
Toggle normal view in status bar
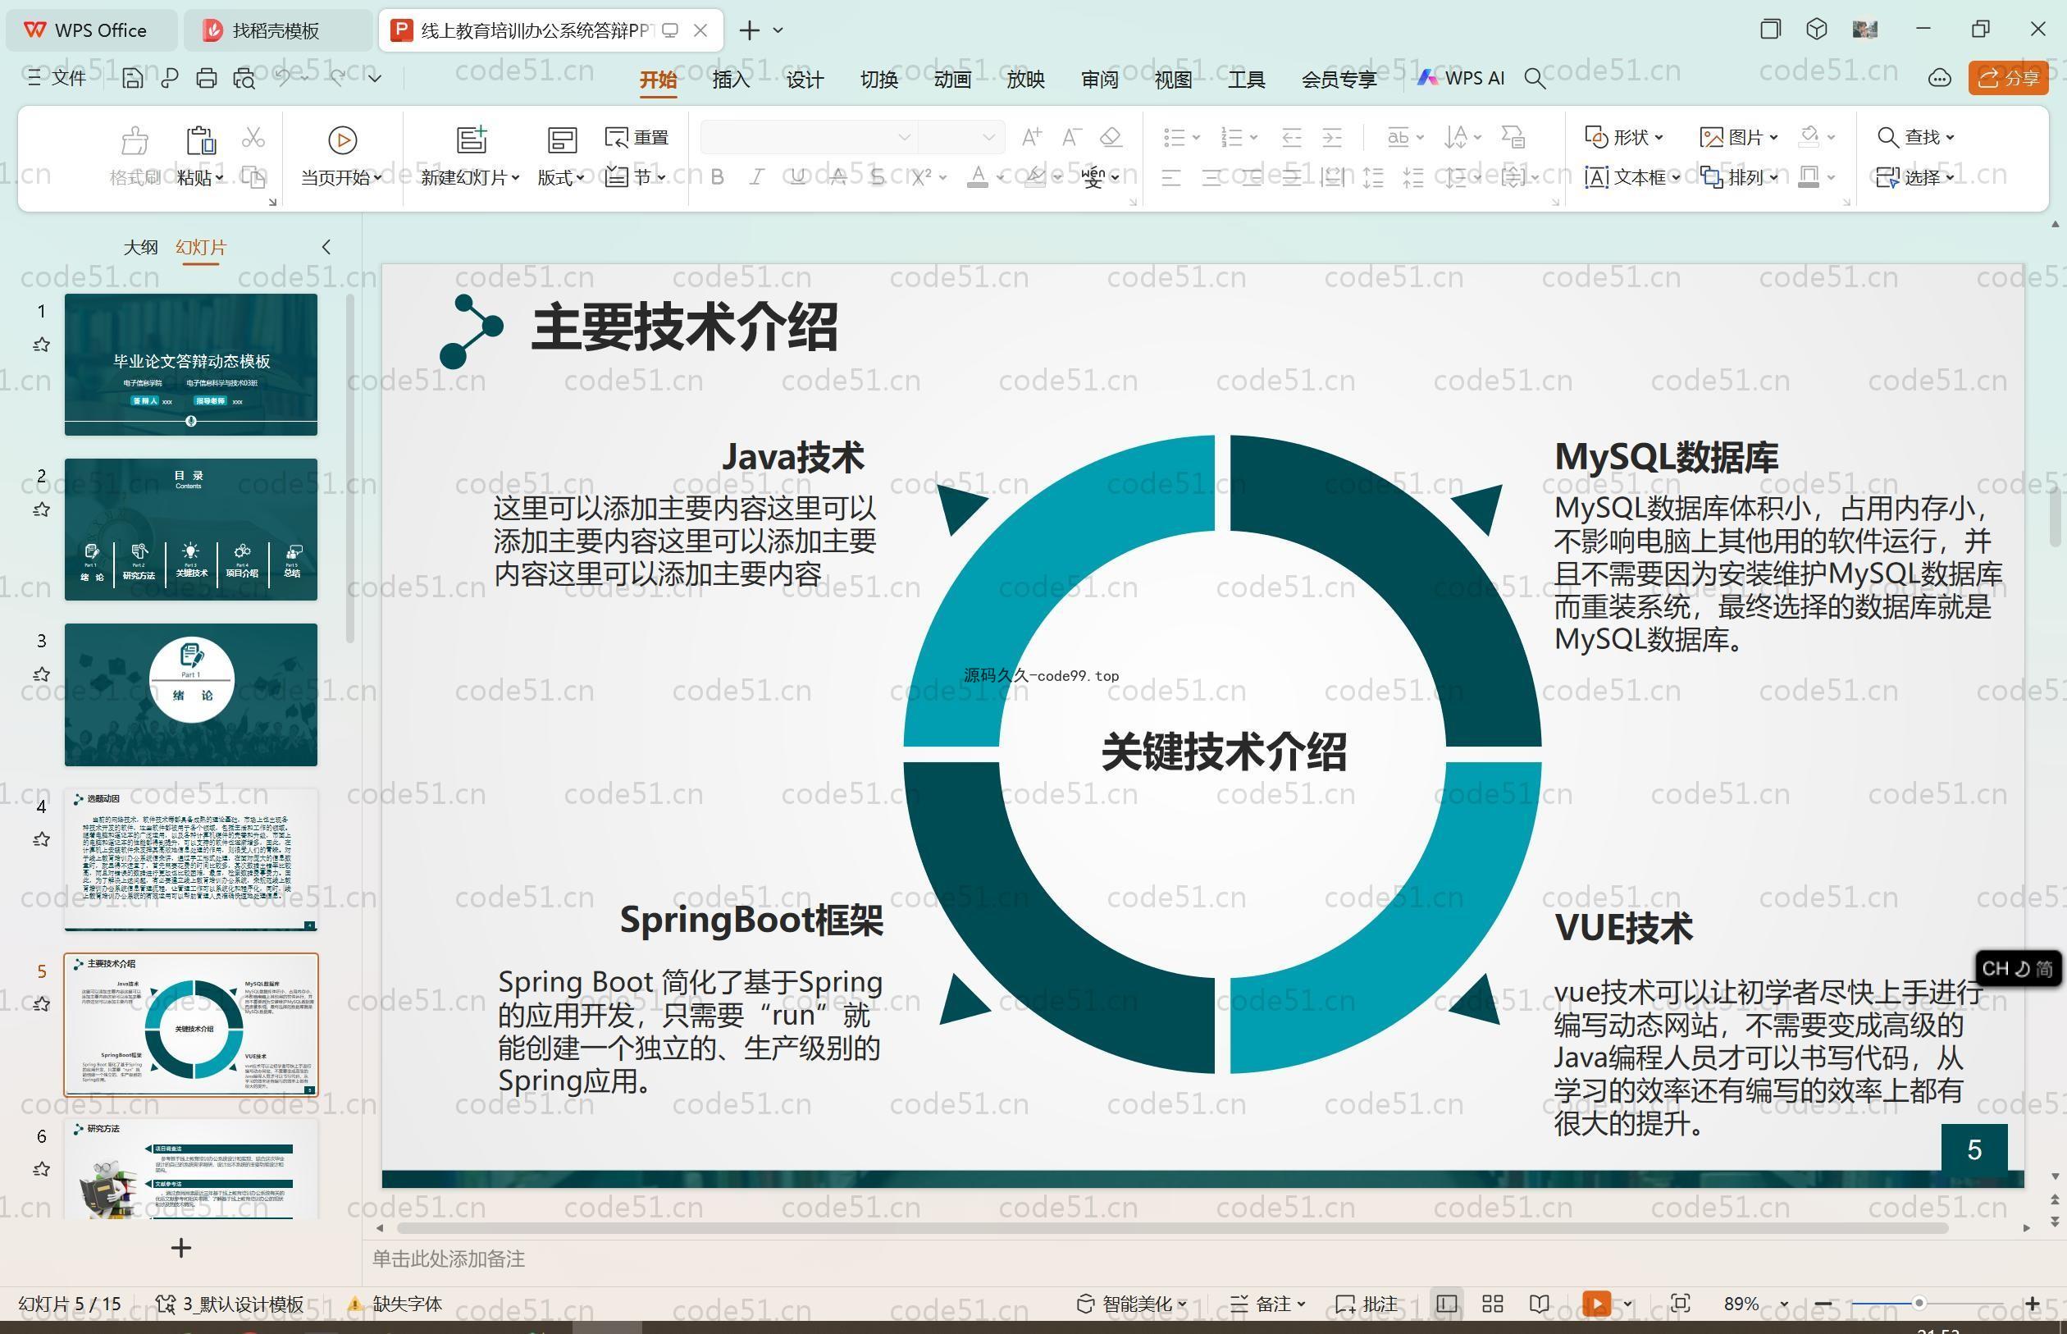coord(1446,1303)
